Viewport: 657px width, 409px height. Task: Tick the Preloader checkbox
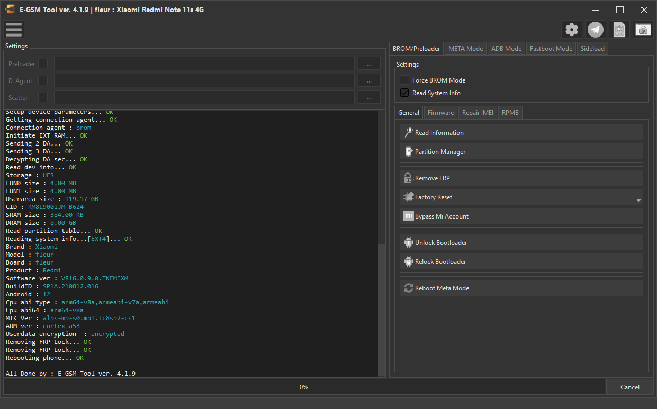tap(43, 64)
